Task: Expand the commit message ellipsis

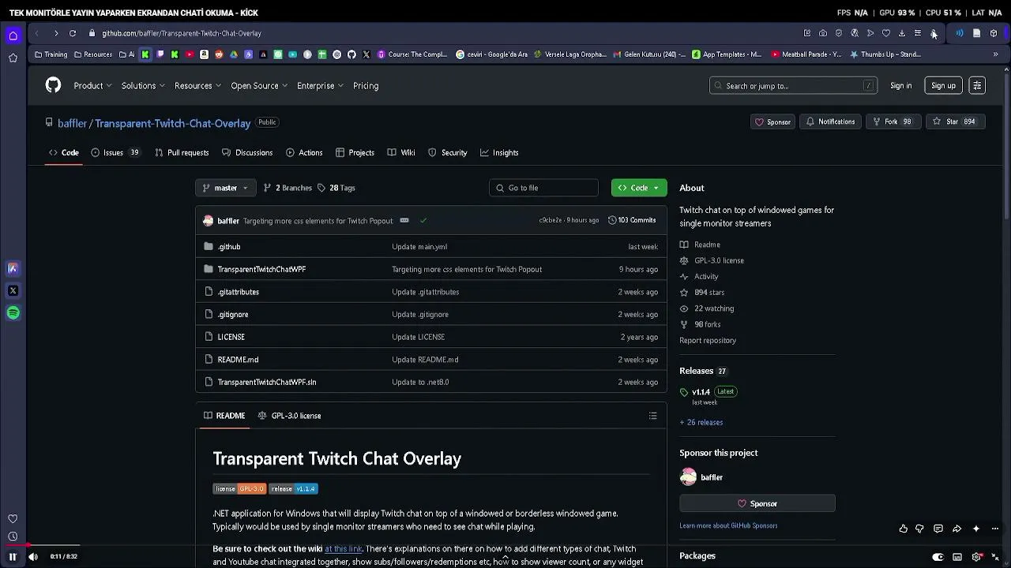Action: pos(404,220)
